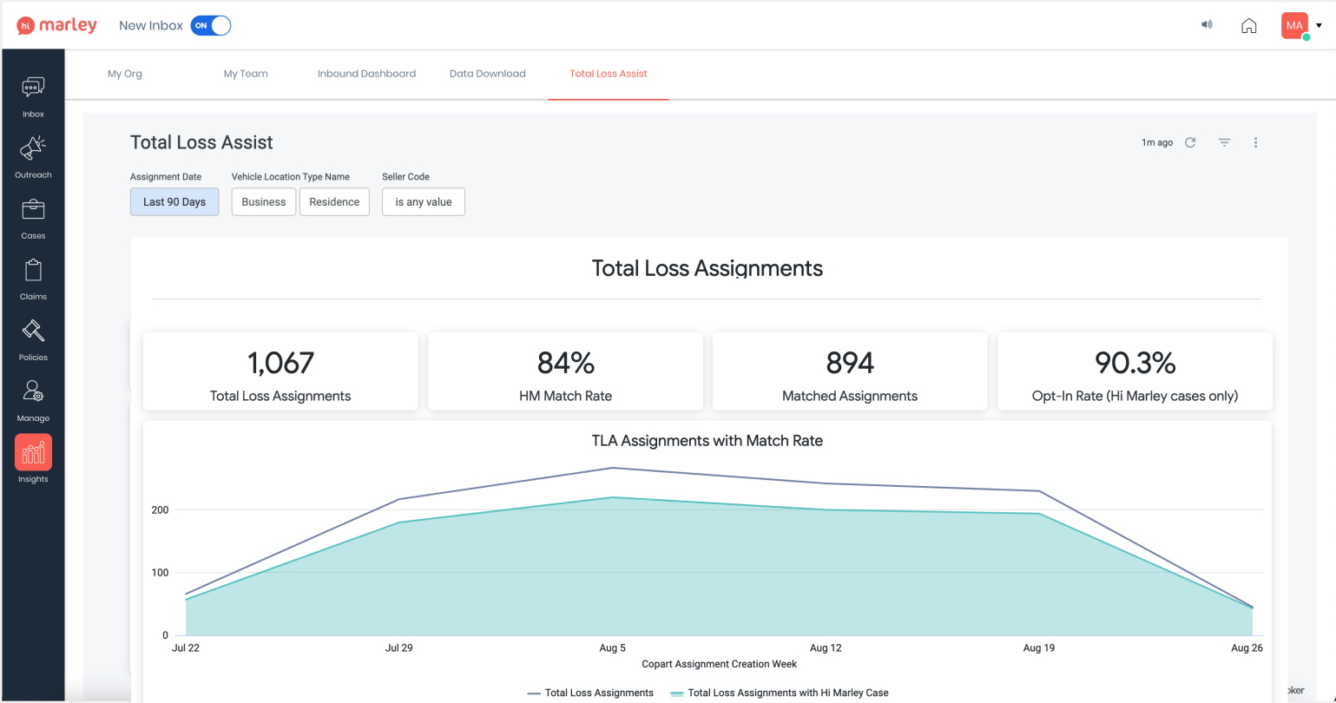Click the Insights chart icon
This screenshot has width=1336, height=703.
tap(33, 452)
